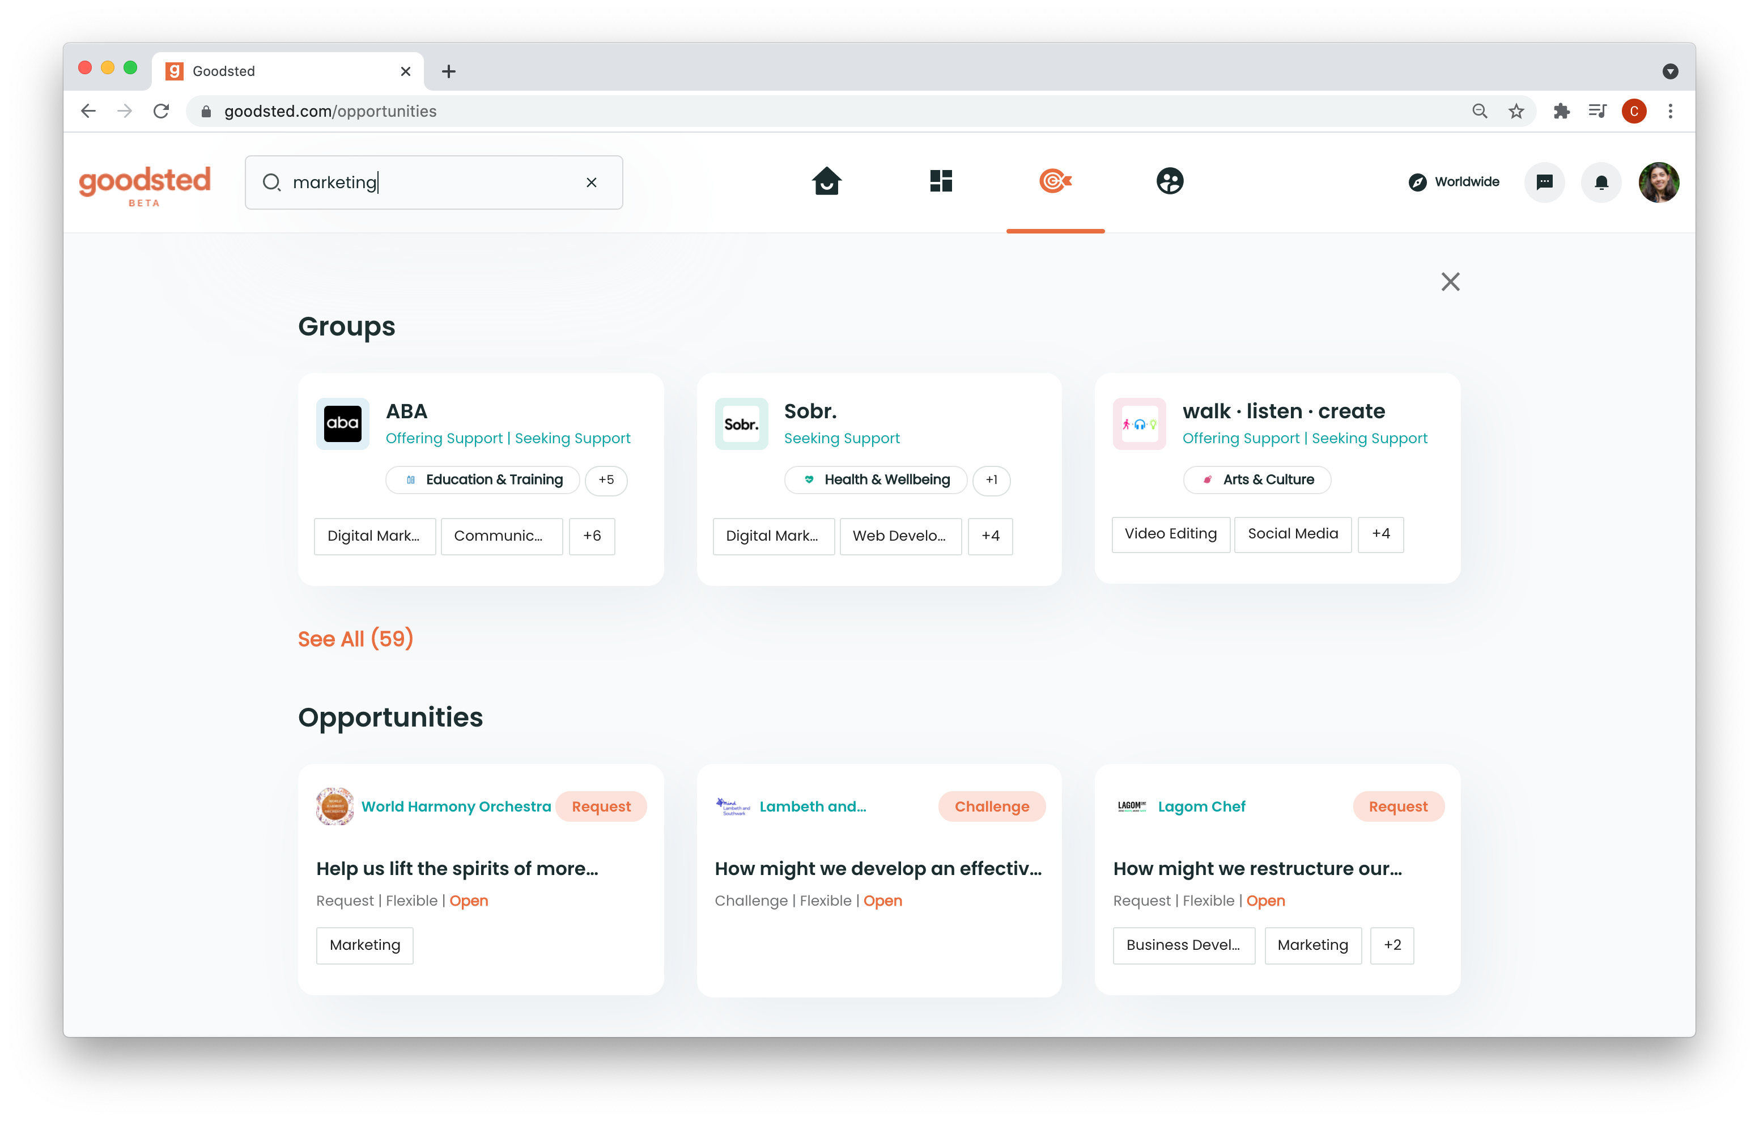This screenshot has height=1121, width=1759.
Task: Select Education & Training cause tag
Action: coord(483,480)
